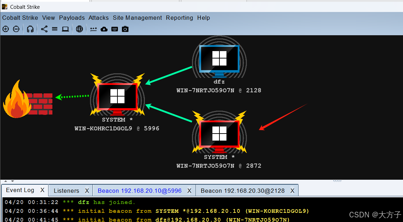Click Cobalt Strike title bar app icon
403x222 pixels.
(x=5, y=7)
